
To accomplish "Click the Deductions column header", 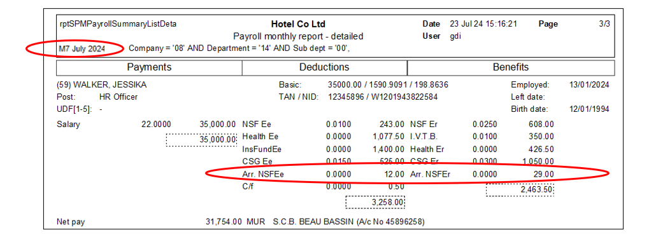I will click(324, 67).
